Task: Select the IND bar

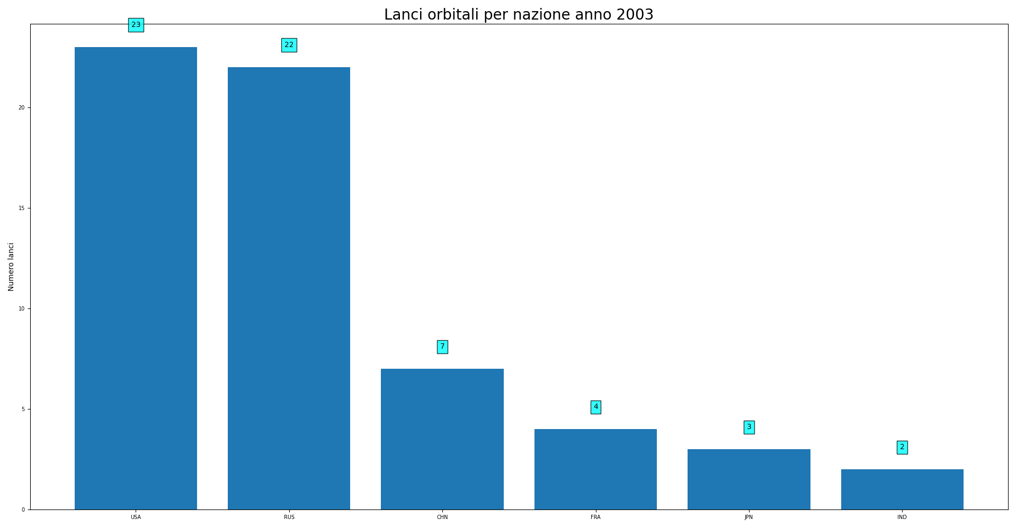Action: 902,489
